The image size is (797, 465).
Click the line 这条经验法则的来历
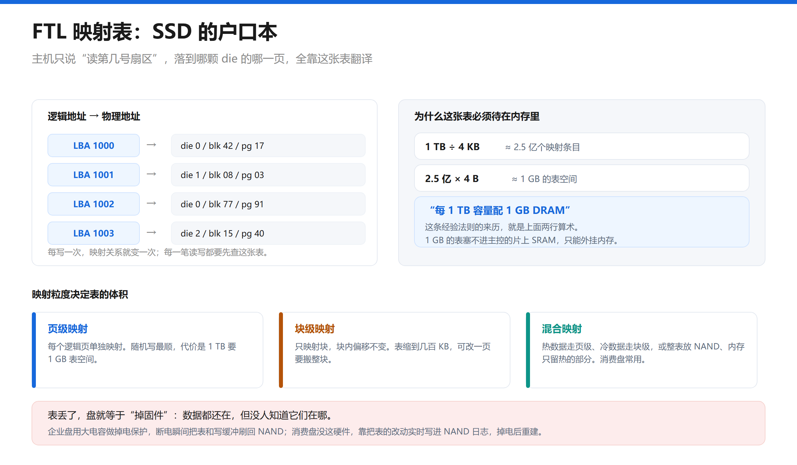coord(503,227)
